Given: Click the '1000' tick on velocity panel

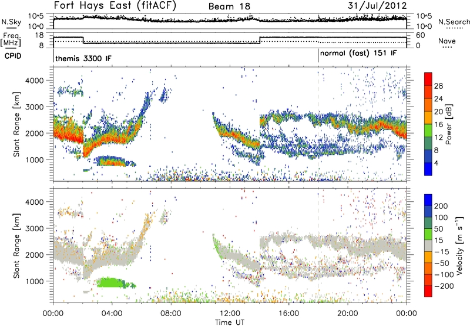Looking at the screenshot, I should point(35,281).
